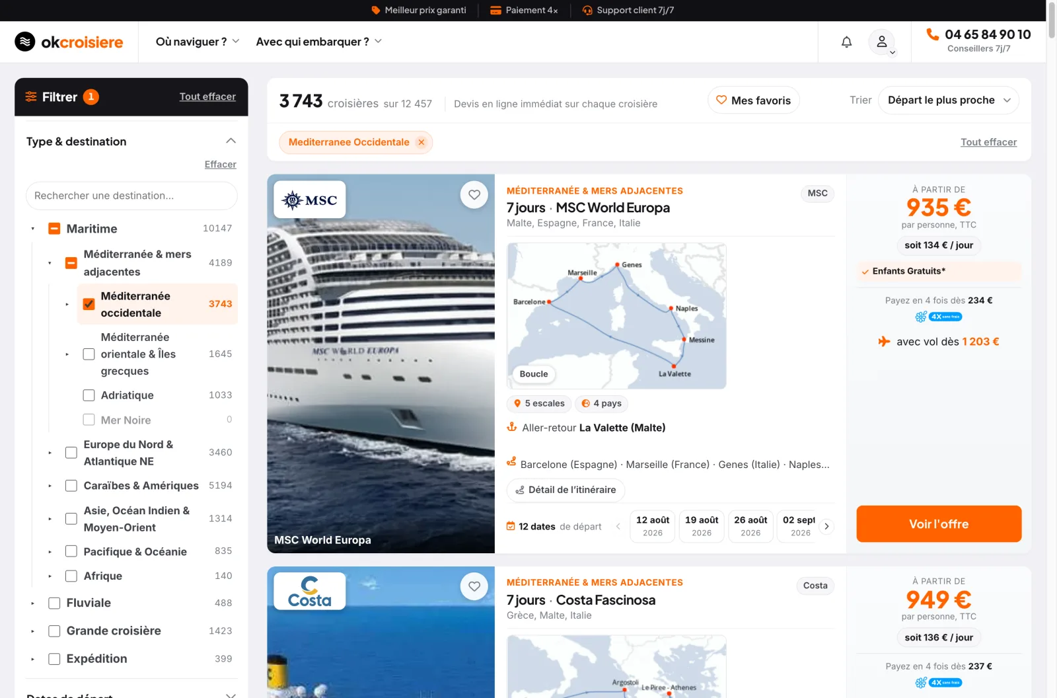The width and height of the screenshot is (1057, 698).
Task: Open Mes favoris
Action: coord(754,100)
